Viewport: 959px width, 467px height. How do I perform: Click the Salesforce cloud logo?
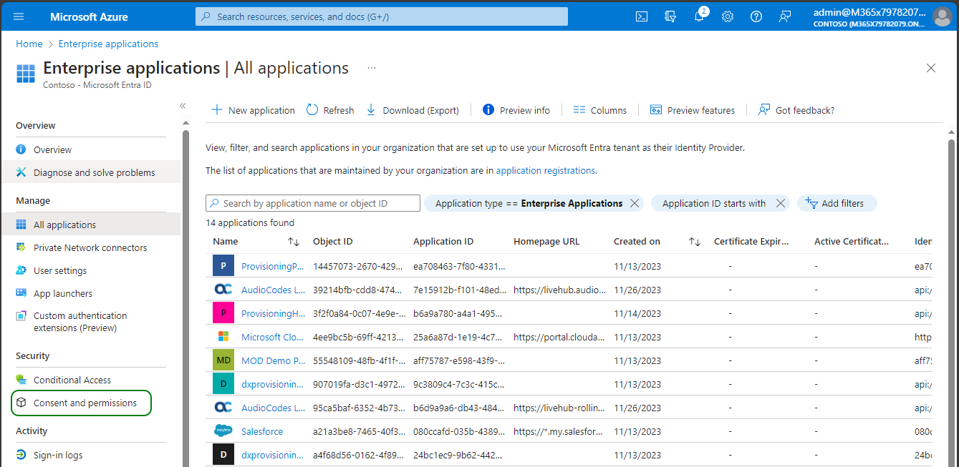click(223, 431)
